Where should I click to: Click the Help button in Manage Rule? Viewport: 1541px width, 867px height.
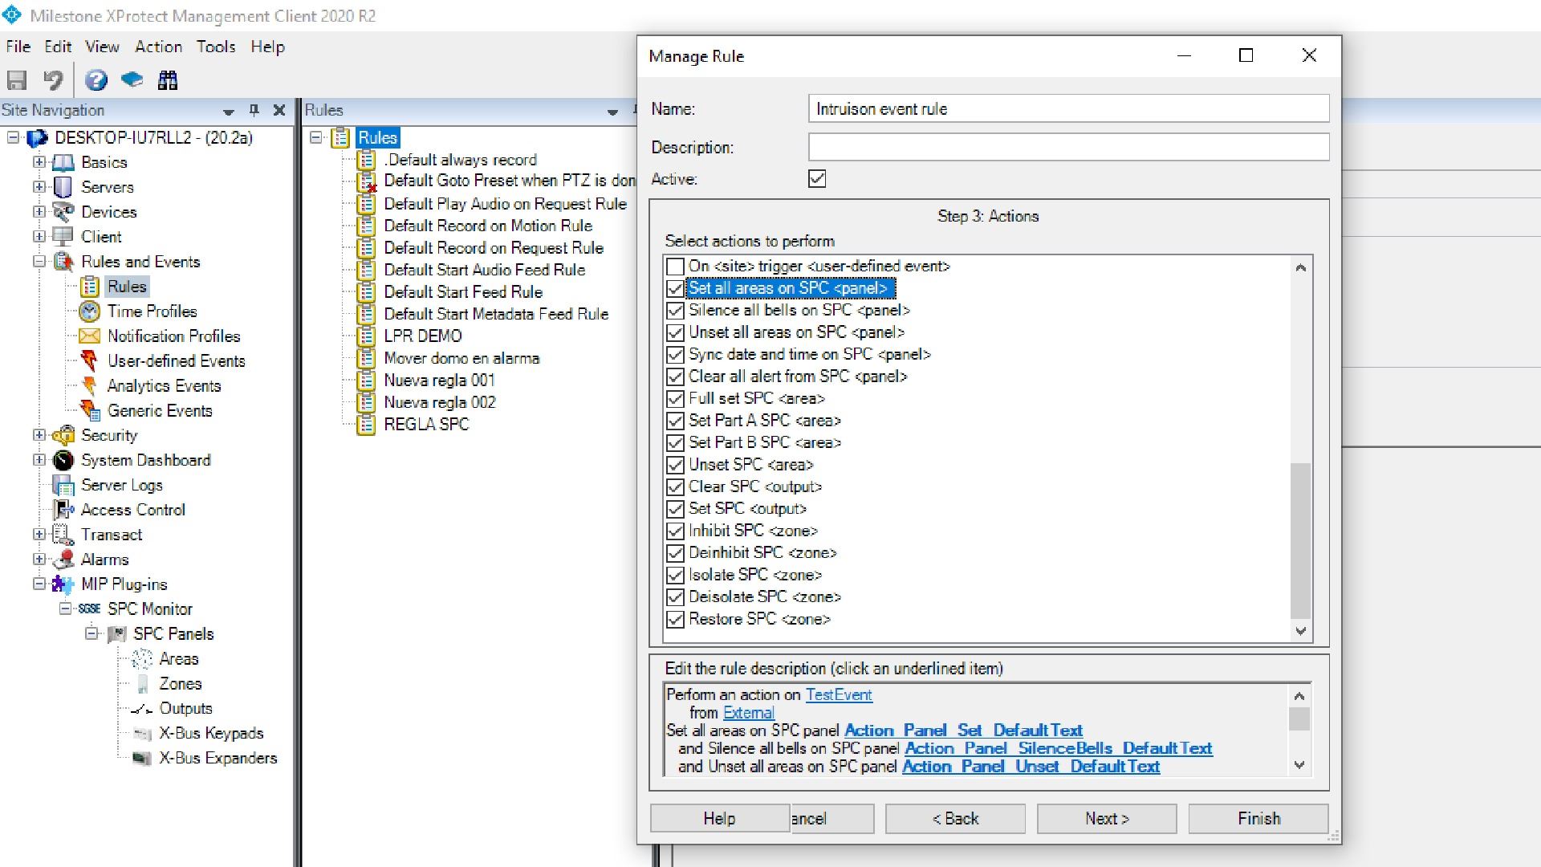(x=720, y=819)
